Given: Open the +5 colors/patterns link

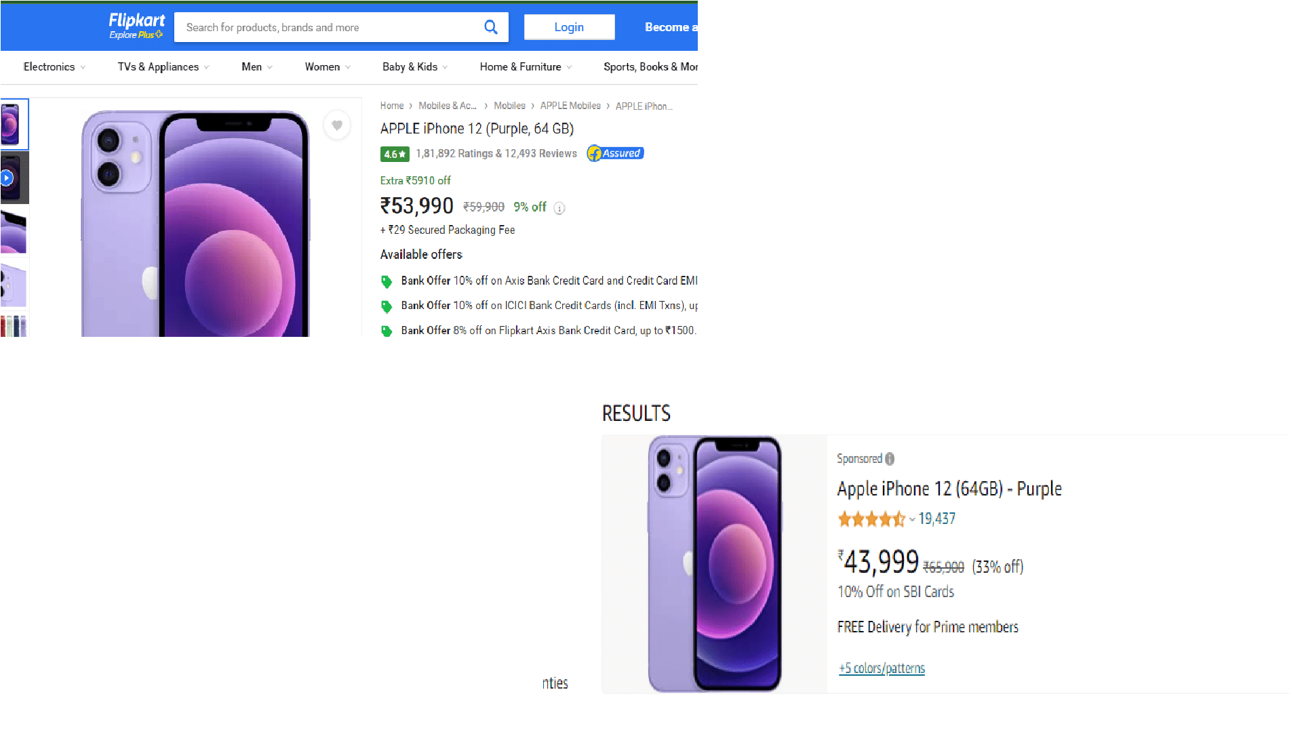Looking at the screenshot, I should coord(882,668).
